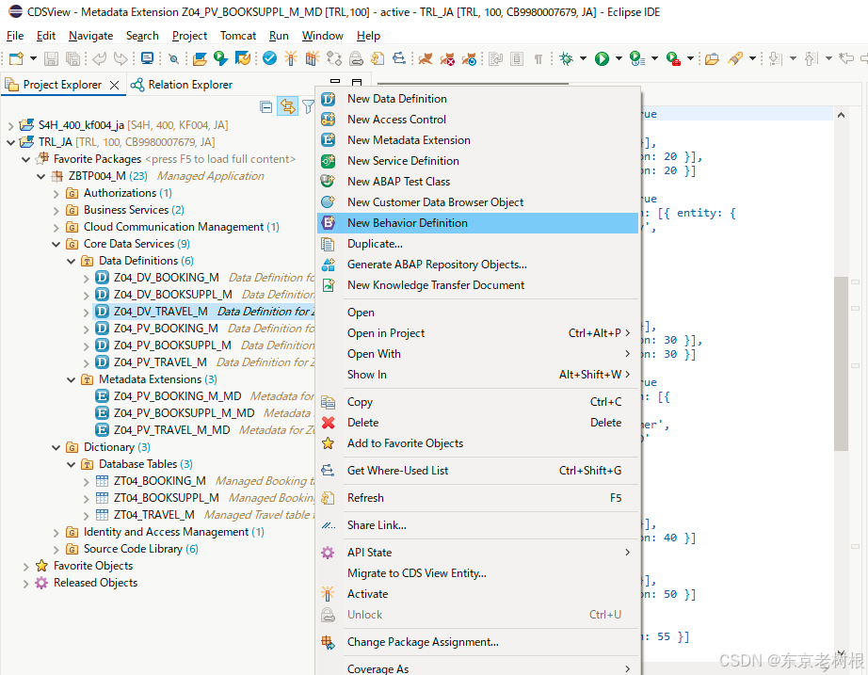Toggle Link with Editor in Project Explorer

(x=287, y=105)
